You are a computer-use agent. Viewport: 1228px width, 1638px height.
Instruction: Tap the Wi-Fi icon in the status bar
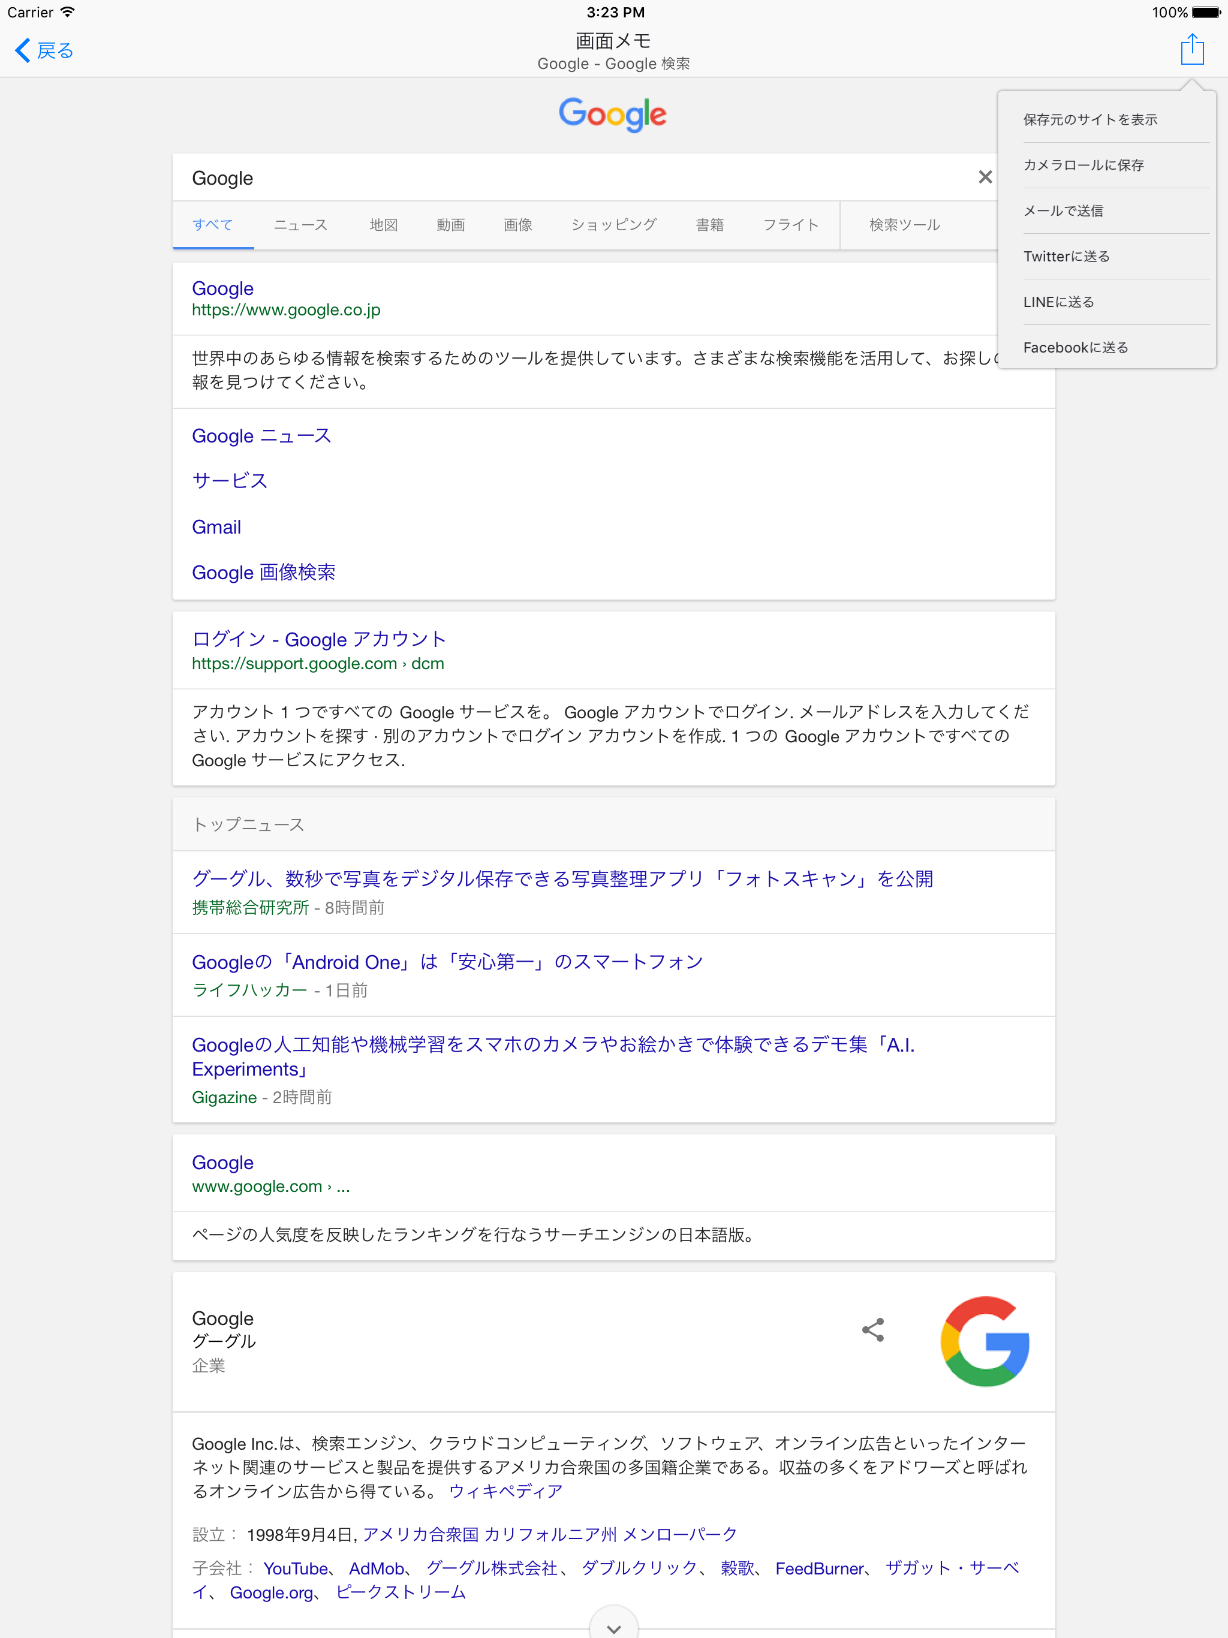pyautogui.click(x=67, y=12)
